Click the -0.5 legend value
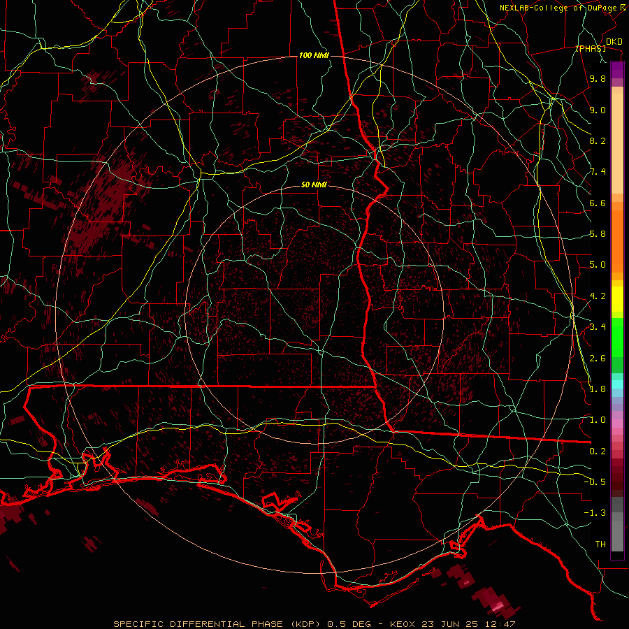 coord(595,482)
